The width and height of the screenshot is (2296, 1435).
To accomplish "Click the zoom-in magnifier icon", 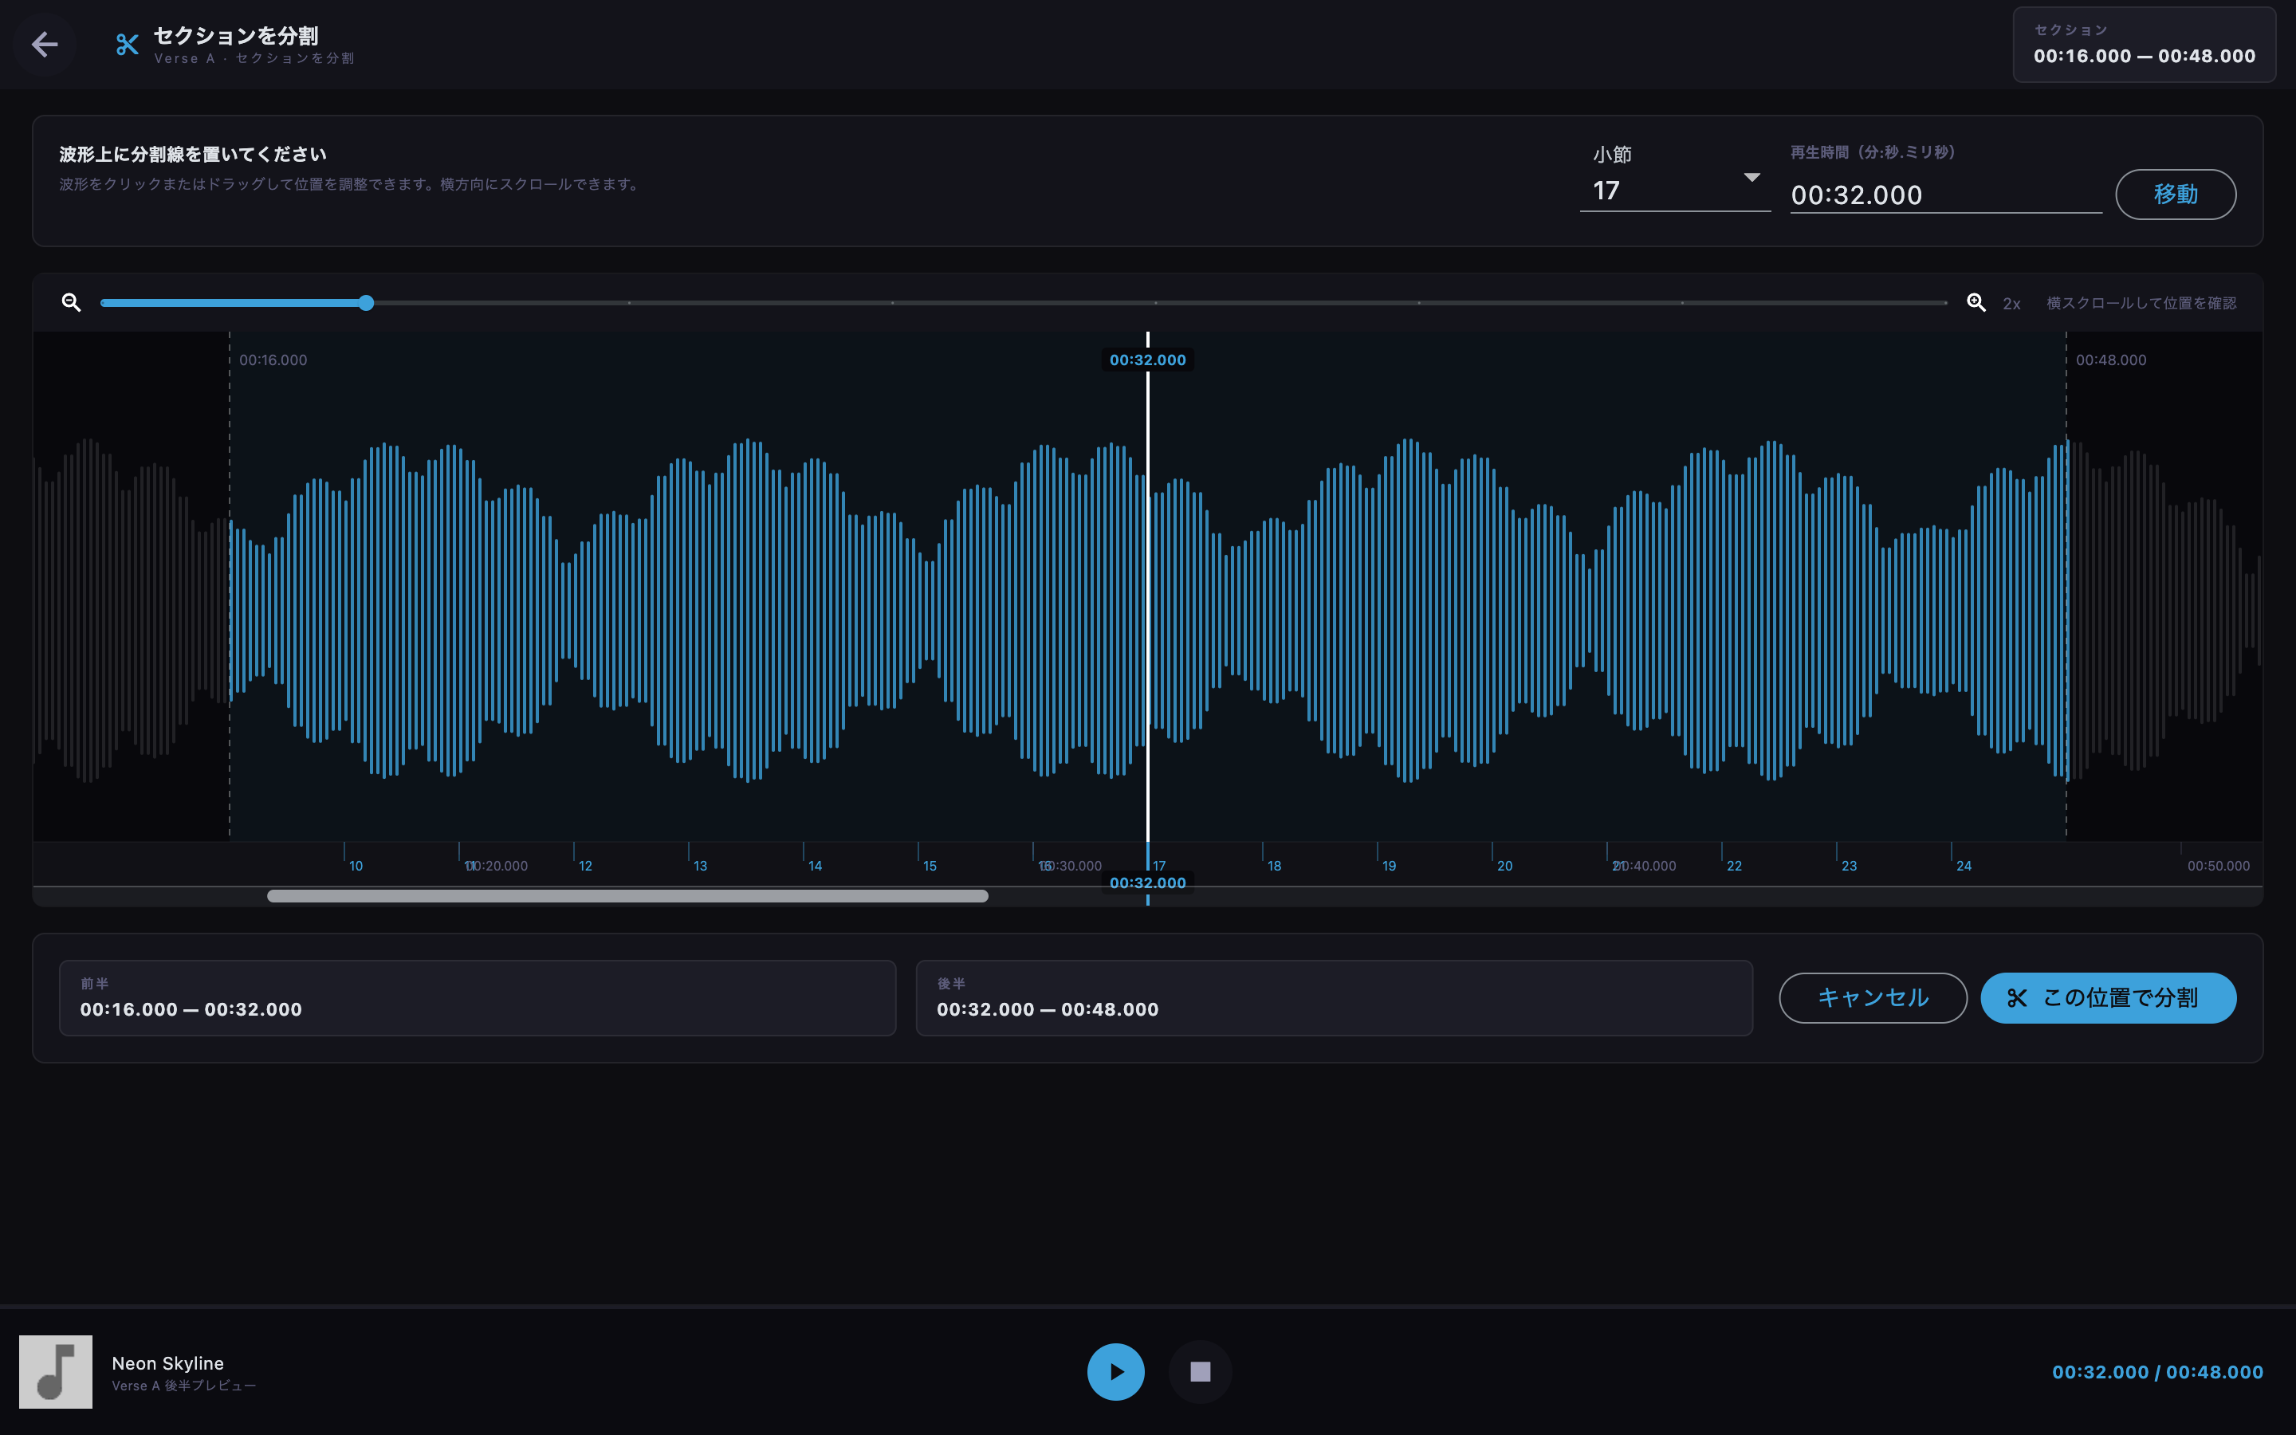I will [1976, 303].
